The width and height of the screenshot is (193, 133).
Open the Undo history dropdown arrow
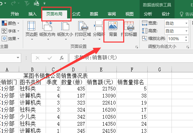pos(5,3)
